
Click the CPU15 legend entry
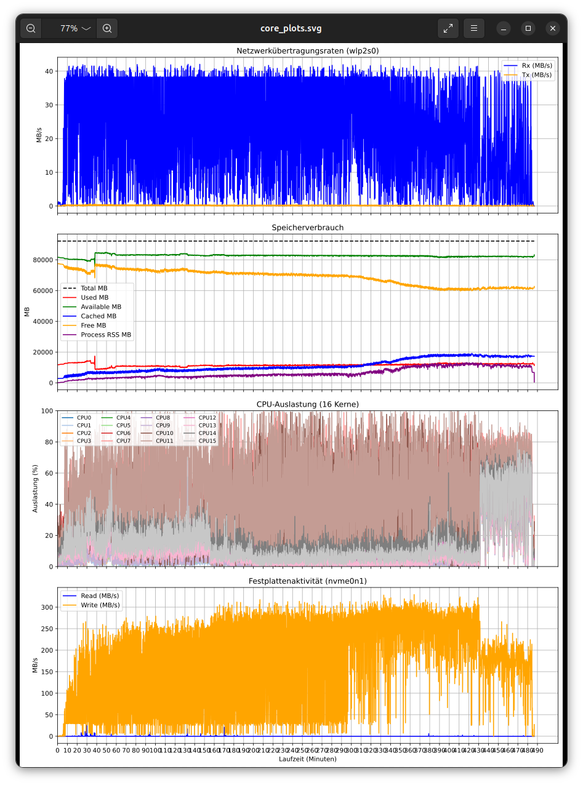[x=199, y=440]
